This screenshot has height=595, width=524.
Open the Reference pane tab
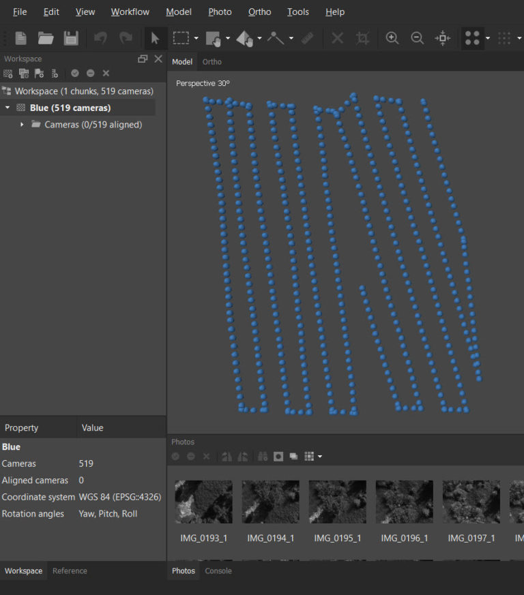pos(70,571)
